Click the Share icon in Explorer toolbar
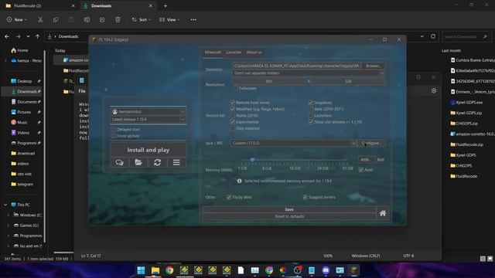 coord(102,19)
